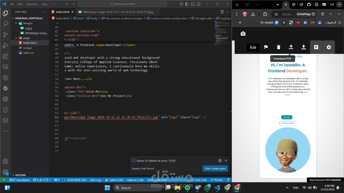Open style.css in the explorer
This screenshot has height=193, width=344.
point(28,53)
